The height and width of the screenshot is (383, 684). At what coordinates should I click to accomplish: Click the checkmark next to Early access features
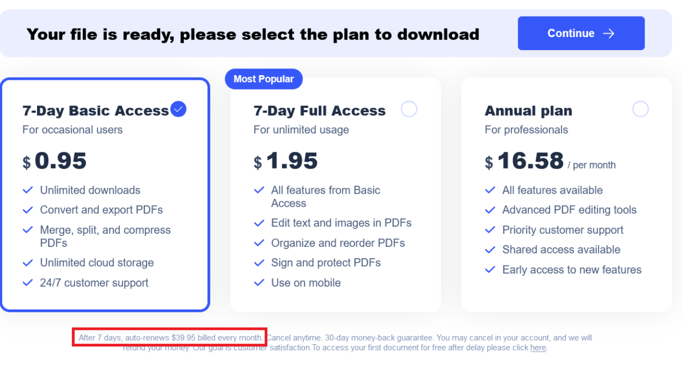[490, 270]
